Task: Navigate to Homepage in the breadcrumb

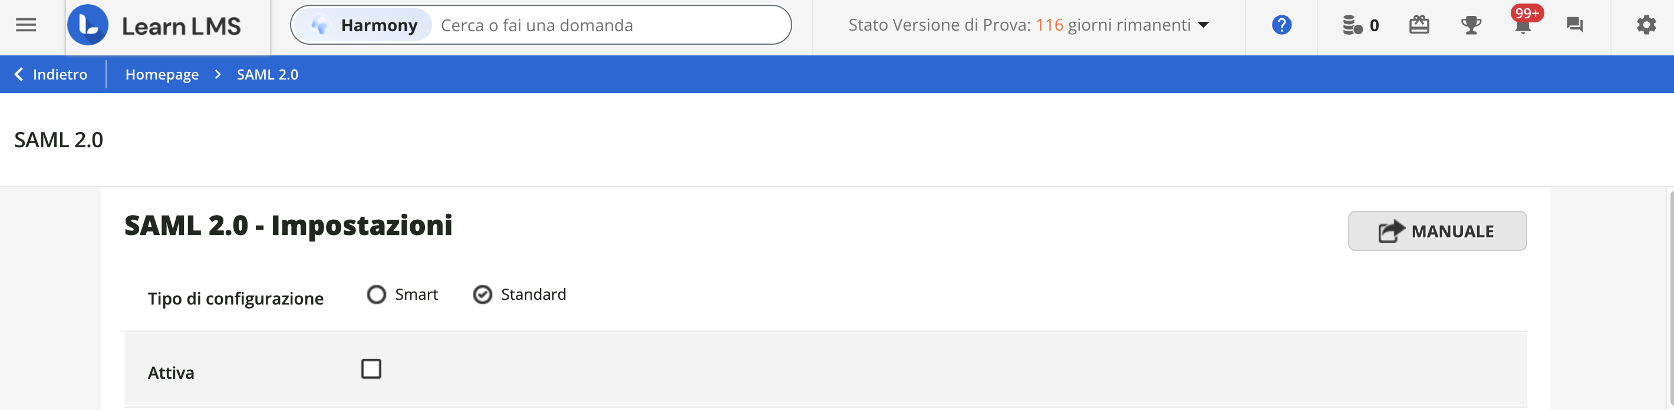Action: 163,74
